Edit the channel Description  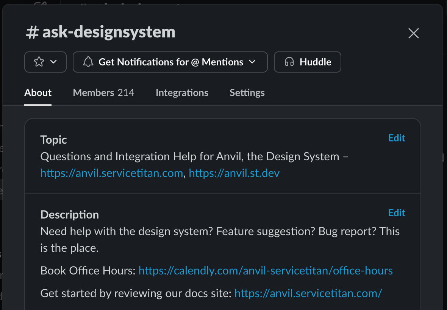396,213
